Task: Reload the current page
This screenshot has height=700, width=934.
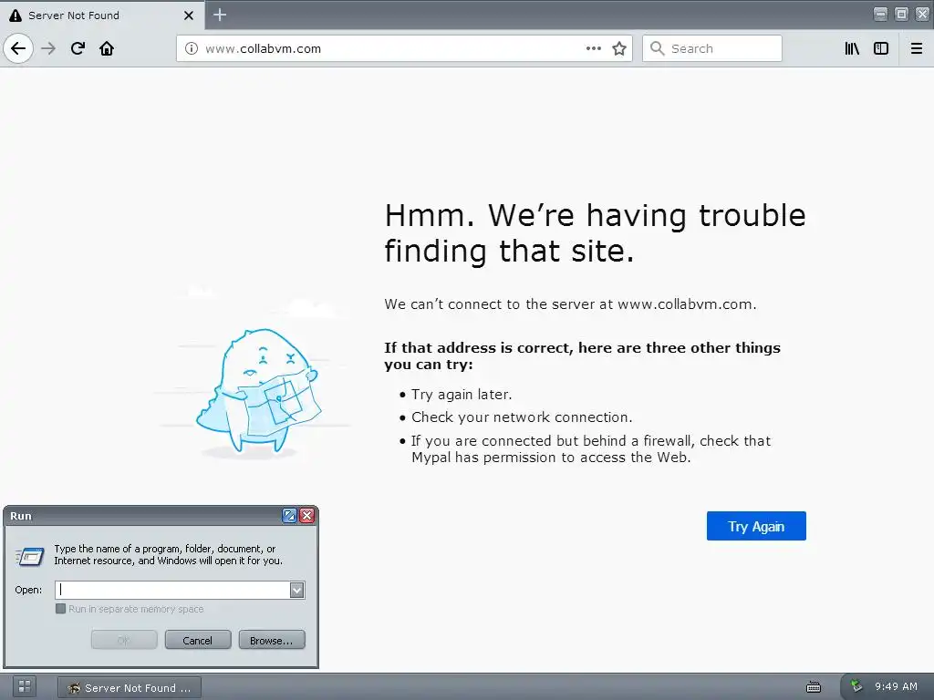Action: click(78, 48)
